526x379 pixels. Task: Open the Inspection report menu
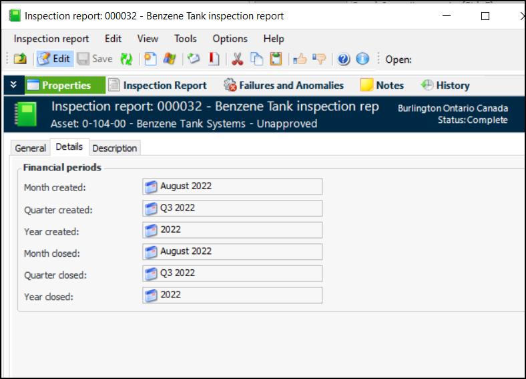[x=51, y=39]
